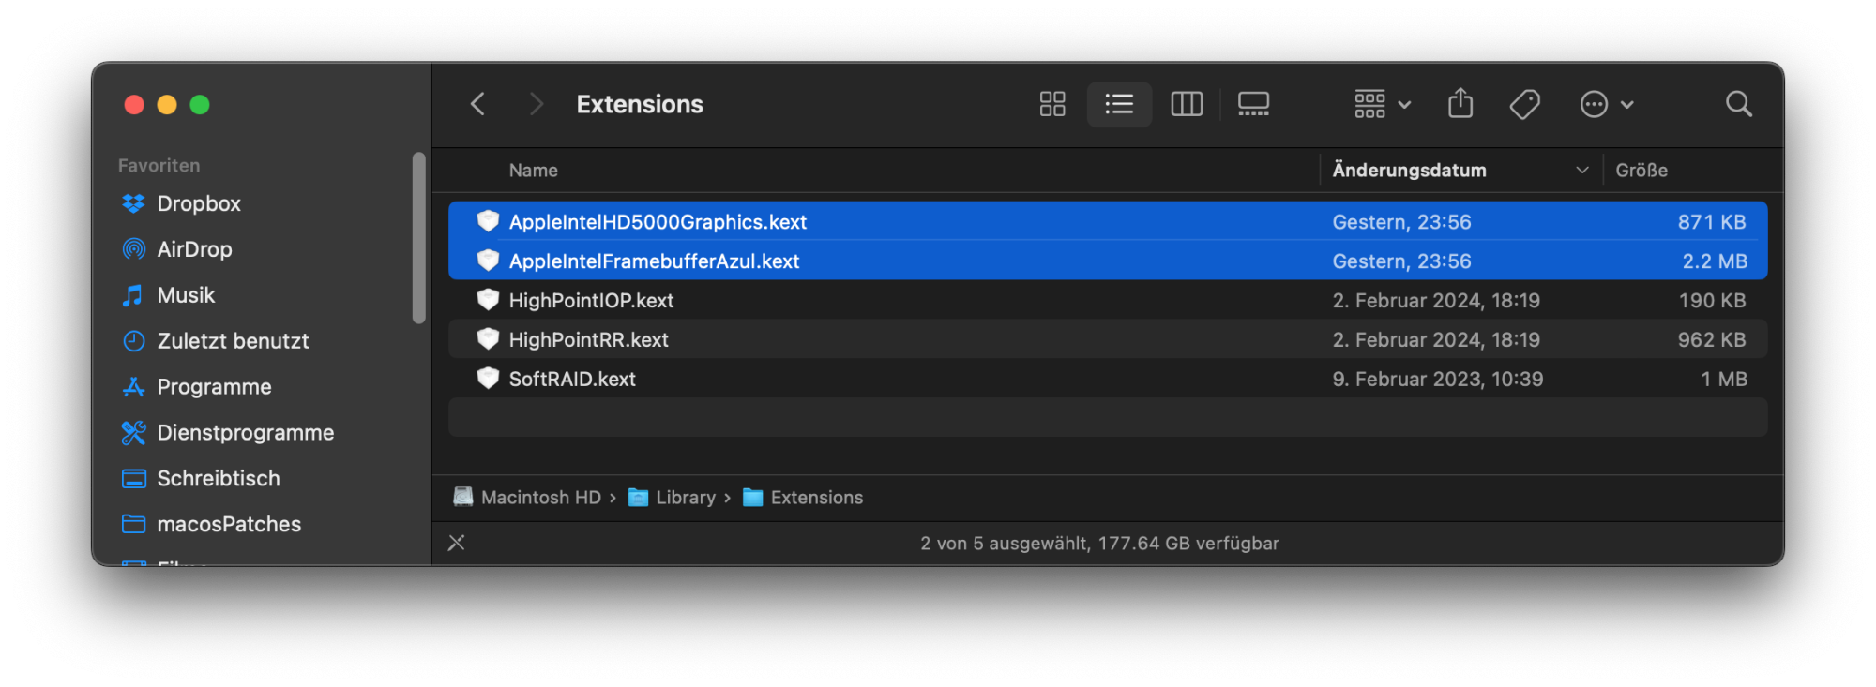Click the Dropbox logo icon in sidebar
The height and width of the screenshot is (687, 1876).
134,203
